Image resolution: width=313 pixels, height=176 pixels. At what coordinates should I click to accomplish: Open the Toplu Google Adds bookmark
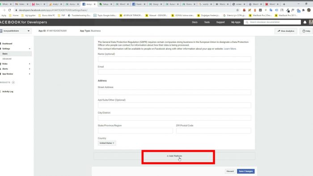coord(105,15)
